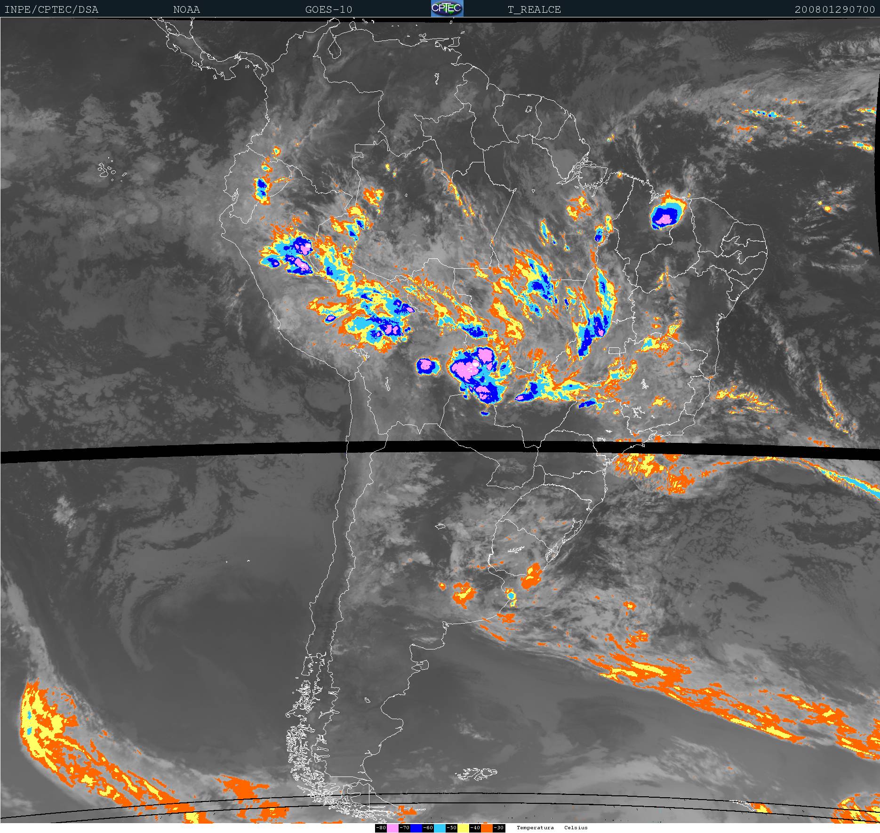The width and height of the screenshot is (880, 833).
Task: Click the -60 legend value
Action: click(x=428, y=828)
